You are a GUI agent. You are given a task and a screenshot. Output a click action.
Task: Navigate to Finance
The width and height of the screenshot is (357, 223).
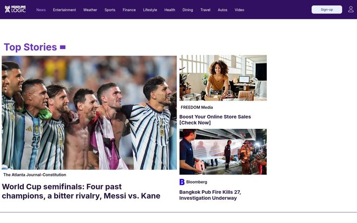[129, 10]
